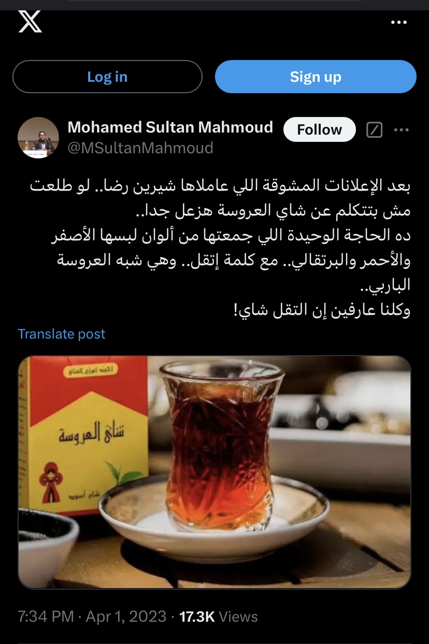This screenshot has width=429, height=644.
Task: Open the @MSultanMahmoud handle link
Action: click(x=140, y=148)
